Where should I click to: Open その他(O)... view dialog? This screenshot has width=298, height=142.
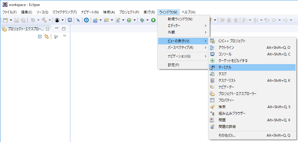coord(252,135)
